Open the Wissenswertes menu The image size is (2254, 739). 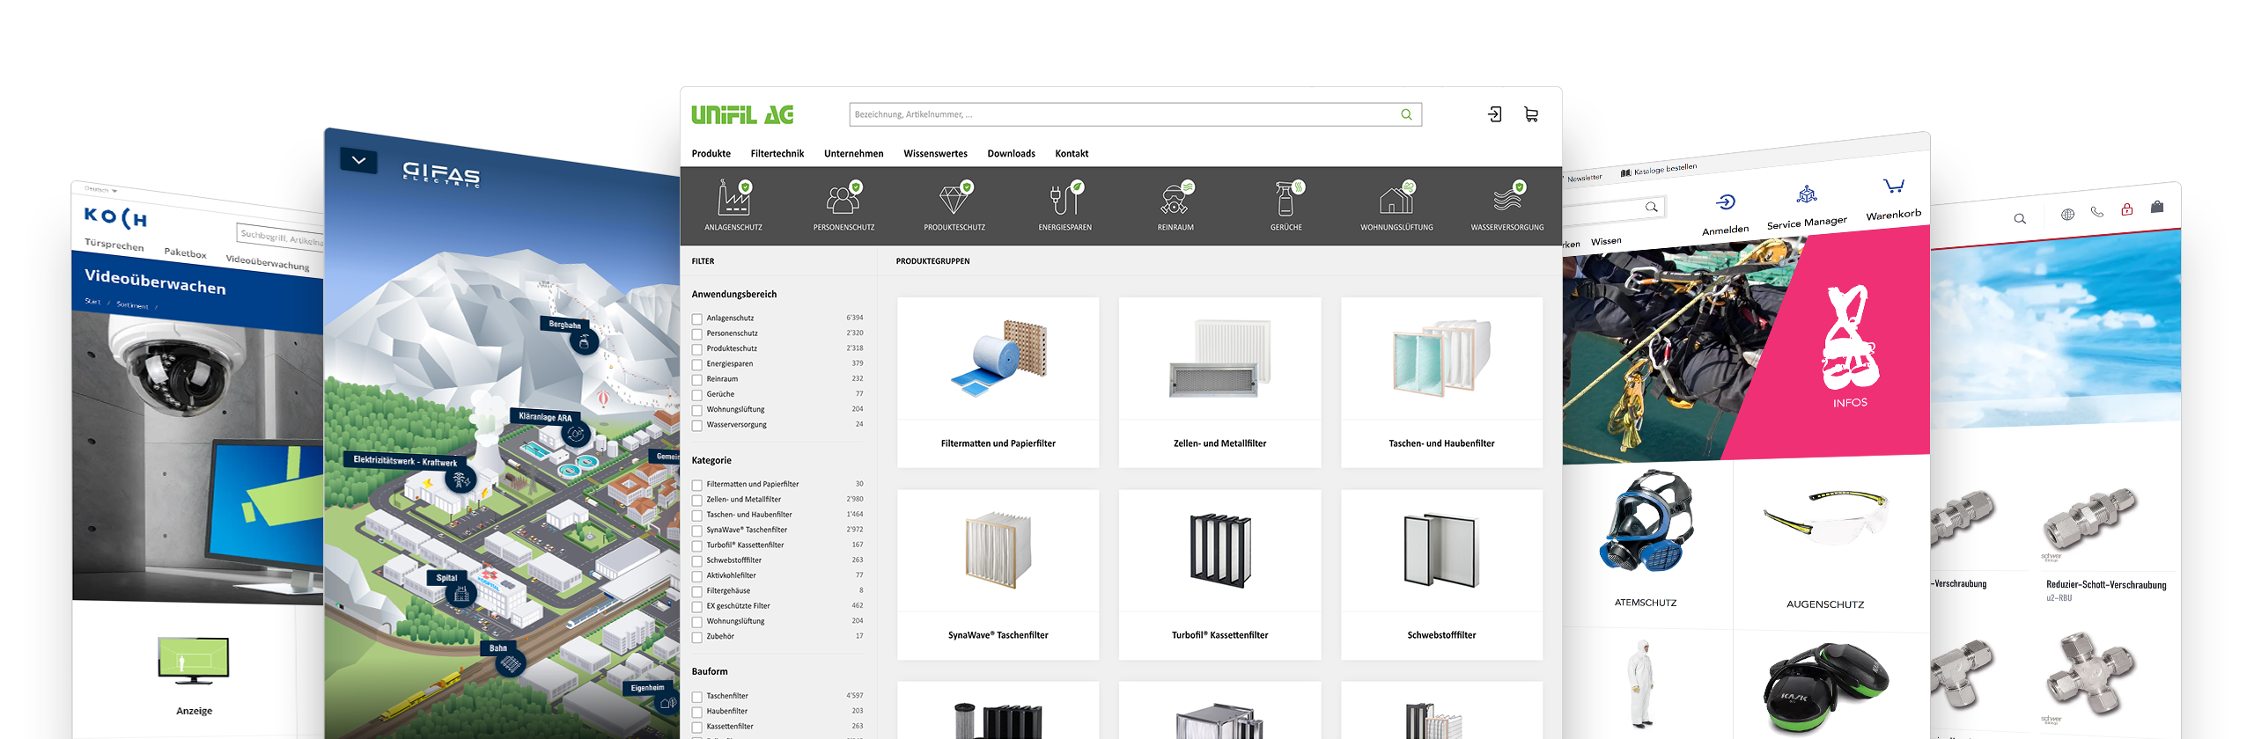point(935,153)
